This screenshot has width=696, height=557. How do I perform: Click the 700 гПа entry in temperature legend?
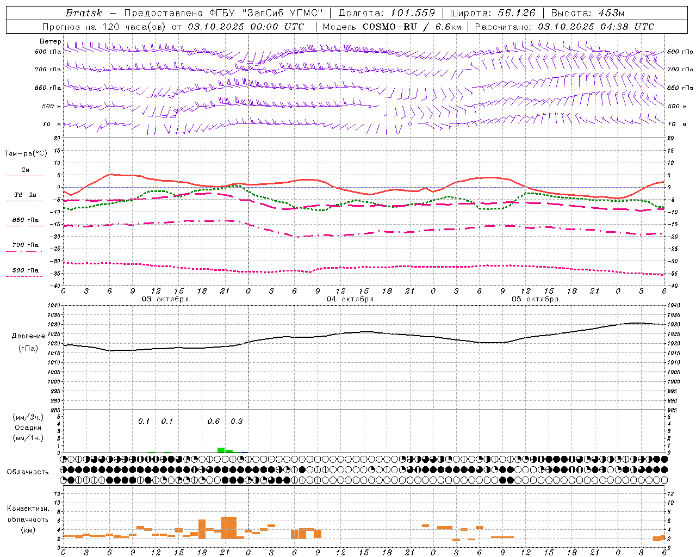(25, 245)
